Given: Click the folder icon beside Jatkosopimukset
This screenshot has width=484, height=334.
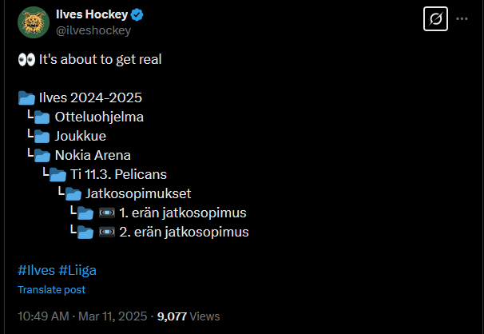Looking at the screenshot, I should [x=73, y=194].
